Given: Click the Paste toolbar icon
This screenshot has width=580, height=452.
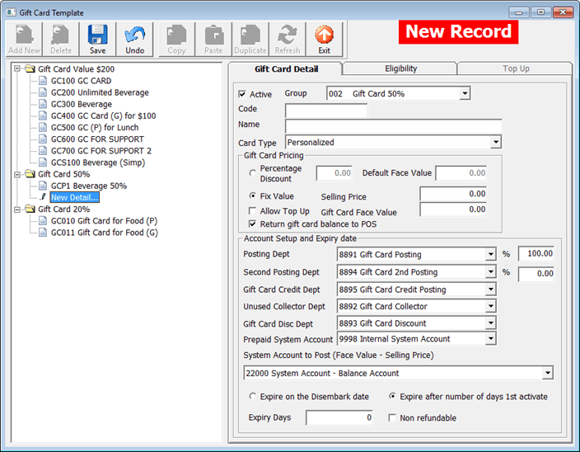Looking at the screenshot, I should click(x=213, y=40).
